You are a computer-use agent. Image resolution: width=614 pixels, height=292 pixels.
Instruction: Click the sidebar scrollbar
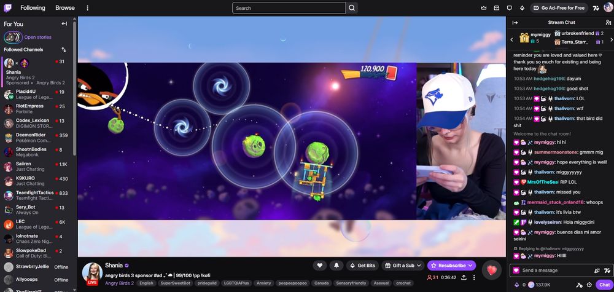point(74,88)
